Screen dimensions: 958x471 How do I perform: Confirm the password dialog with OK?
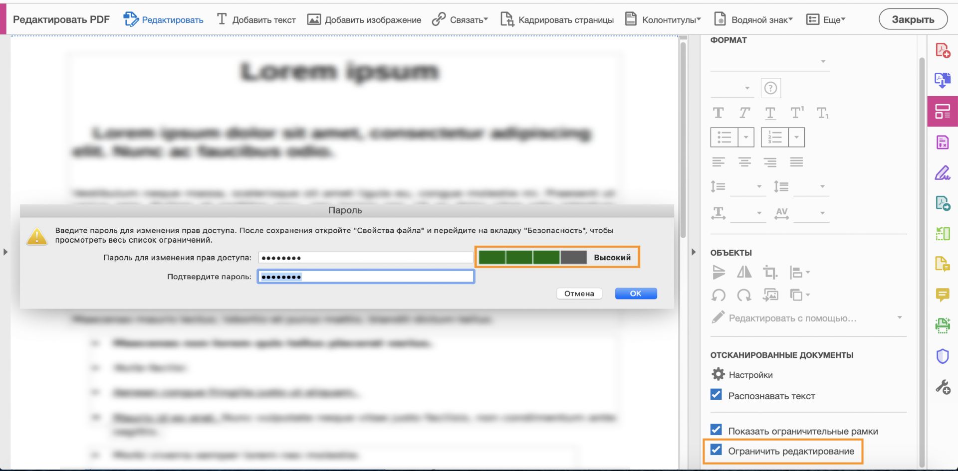(x=636, y=294)
